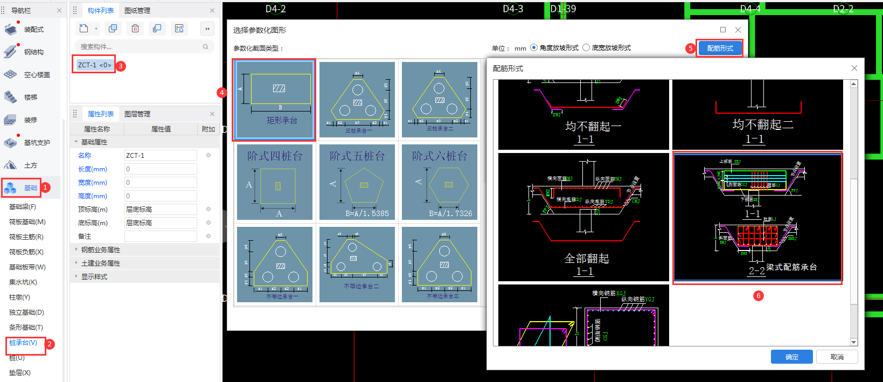This screenshot has height=382, width=883.
Task: Expand the 钢筋业务属性 group
Action: 76,249
